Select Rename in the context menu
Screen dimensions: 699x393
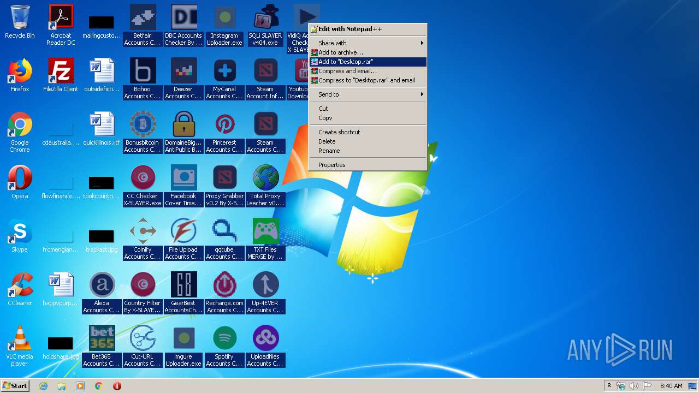coord(368,151)
